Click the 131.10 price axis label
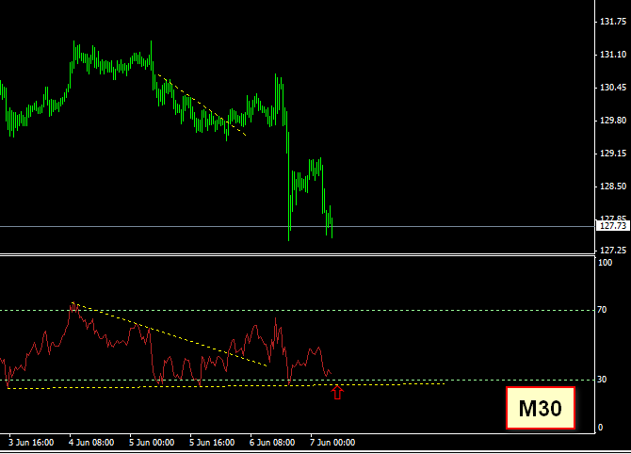The image size is (631, 454). pyautogui.click(x=613, y=55)
